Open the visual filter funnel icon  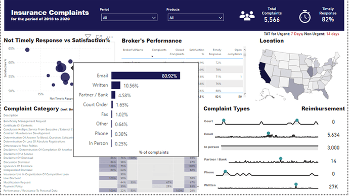(x=88, y=36)
